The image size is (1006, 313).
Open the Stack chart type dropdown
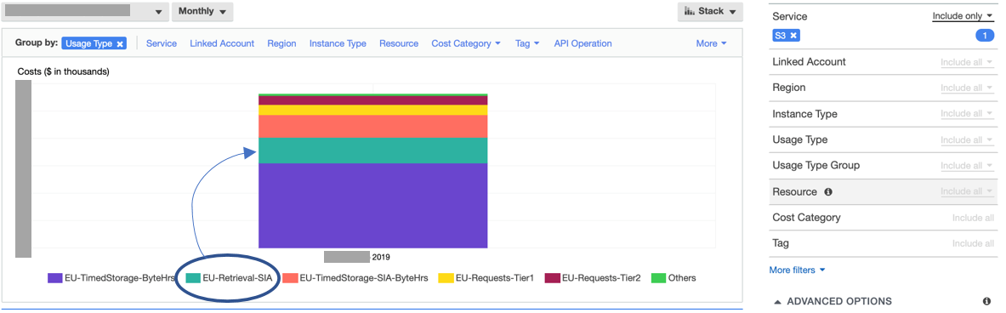click(x=710, y=12)
